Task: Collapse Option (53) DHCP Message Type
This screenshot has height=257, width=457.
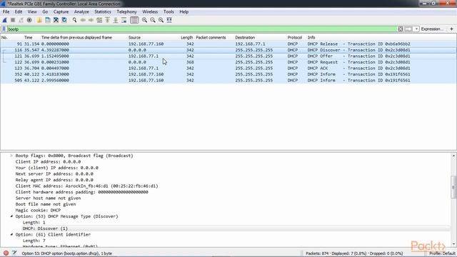Action: click(11, 216)
